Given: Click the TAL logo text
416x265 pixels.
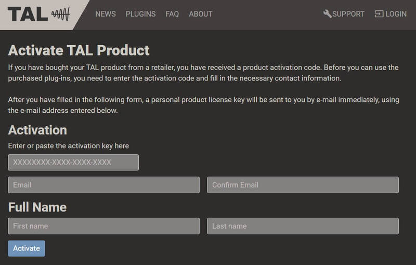Looking at the screenshot, I should [28, 14].
